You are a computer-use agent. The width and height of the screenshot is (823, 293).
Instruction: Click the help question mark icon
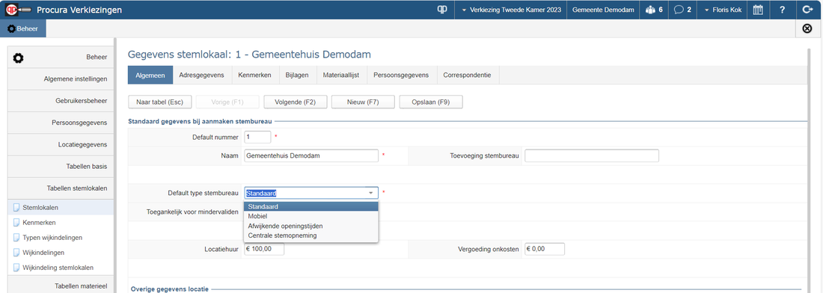(782, 10)
